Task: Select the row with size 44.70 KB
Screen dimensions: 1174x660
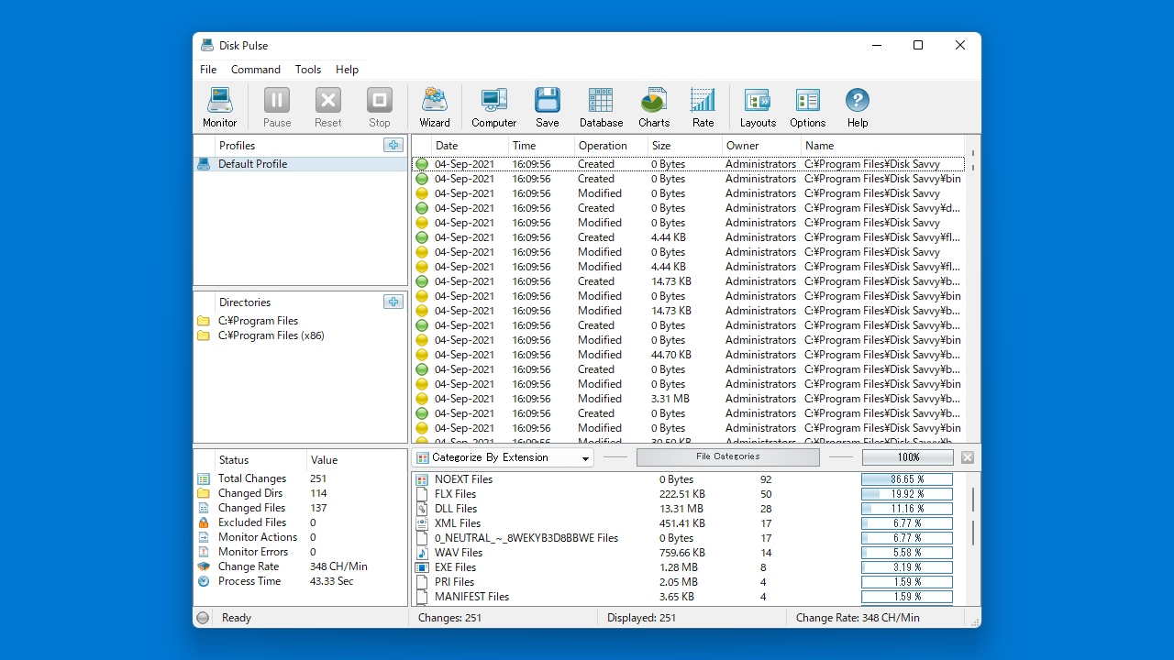Action: [688, 355]
